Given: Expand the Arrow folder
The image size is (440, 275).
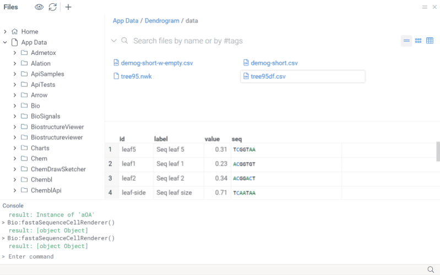Looking at the screenshot, I should 14,95.
